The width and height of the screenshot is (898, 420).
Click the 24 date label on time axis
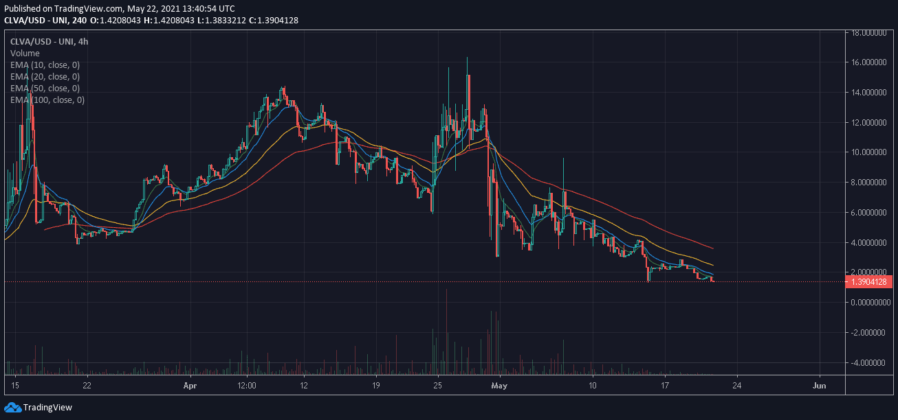click(738, 386)
